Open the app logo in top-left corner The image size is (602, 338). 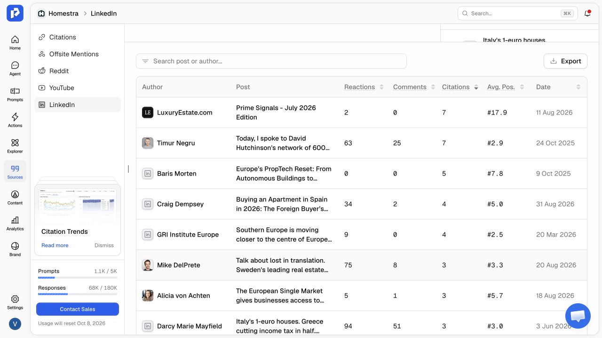click(15, 13)
